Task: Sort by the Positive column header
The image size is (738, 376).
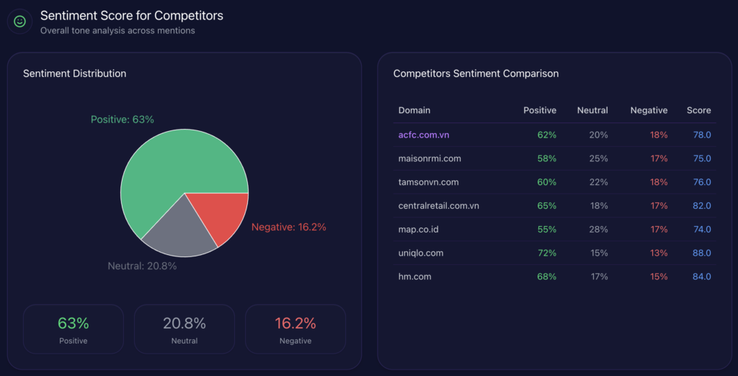Action: (540, 110)
